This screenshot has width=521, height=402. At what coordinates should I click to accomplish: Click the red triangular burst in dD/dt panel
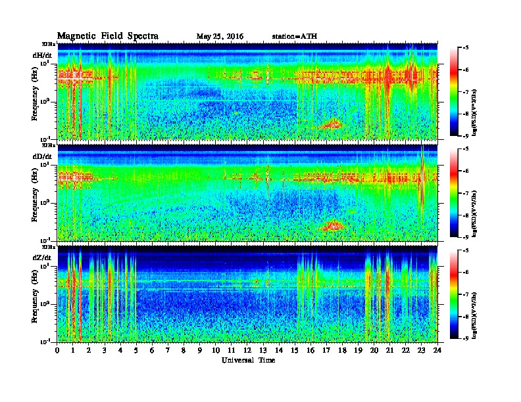[332, 225]
